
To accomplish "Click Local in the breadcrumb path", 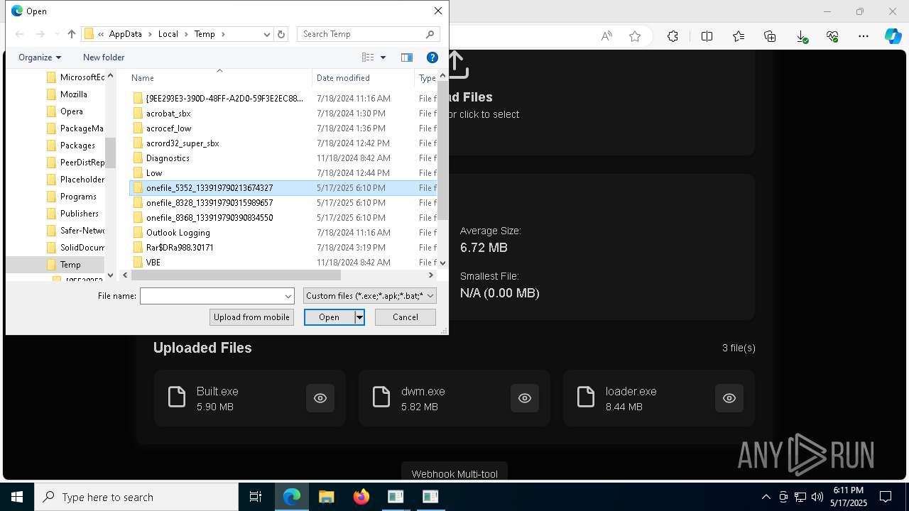I will (x=168, y=34).
